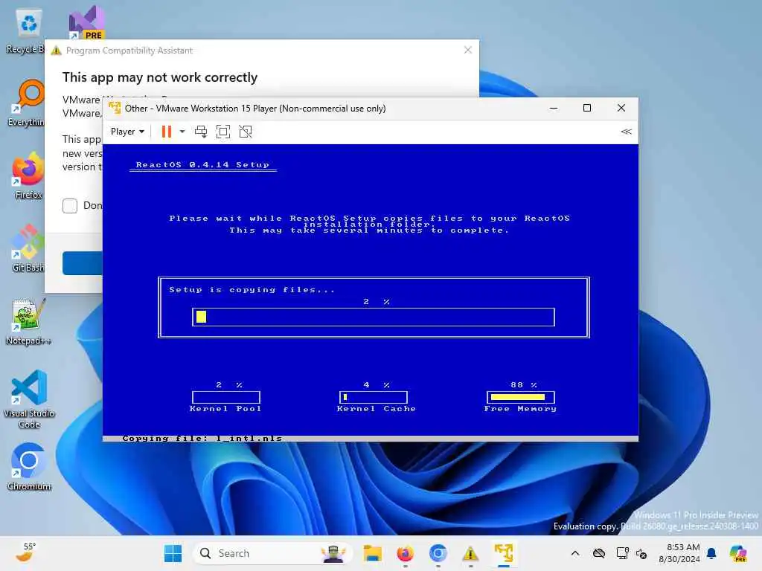Switch to Firefox on the taskbar

[406, 553]
